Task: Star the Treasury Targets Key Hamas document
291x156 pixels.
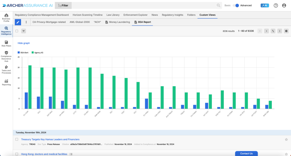Action: pyautogui.click(x=286, y=140)
